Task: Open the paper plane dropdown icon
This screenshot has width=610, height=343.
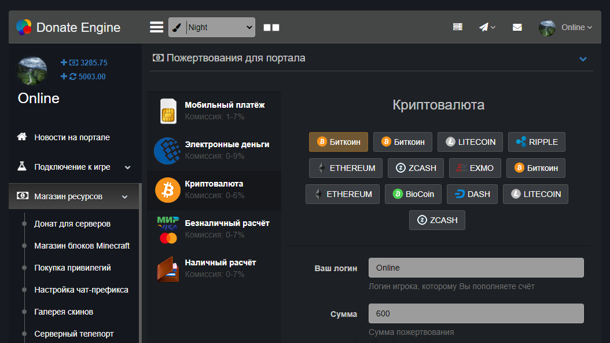Action: click(x=487, y=27)
